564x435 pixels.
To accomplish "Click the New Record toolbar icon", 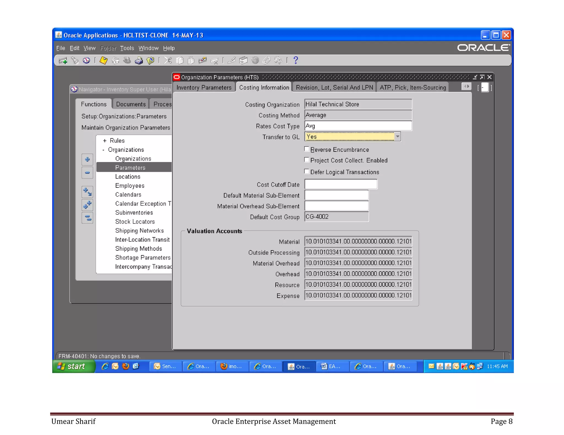I will pos(63,60).
